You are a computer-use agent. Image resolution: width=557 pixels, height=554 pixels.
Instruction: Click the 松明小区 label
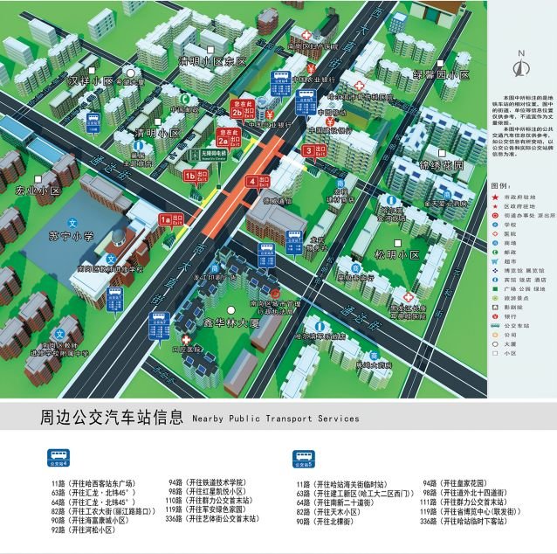click(397, 255)
